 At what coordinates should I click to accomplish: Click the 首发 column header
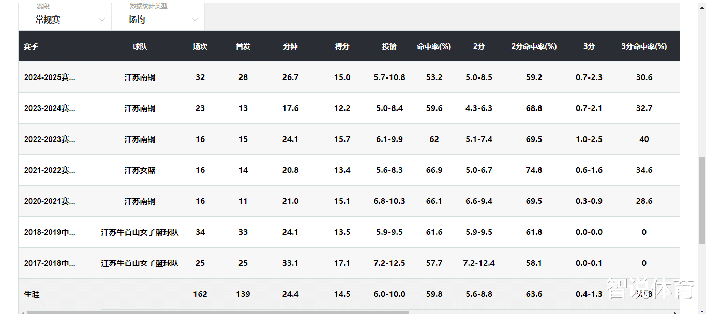pos(243,46)
